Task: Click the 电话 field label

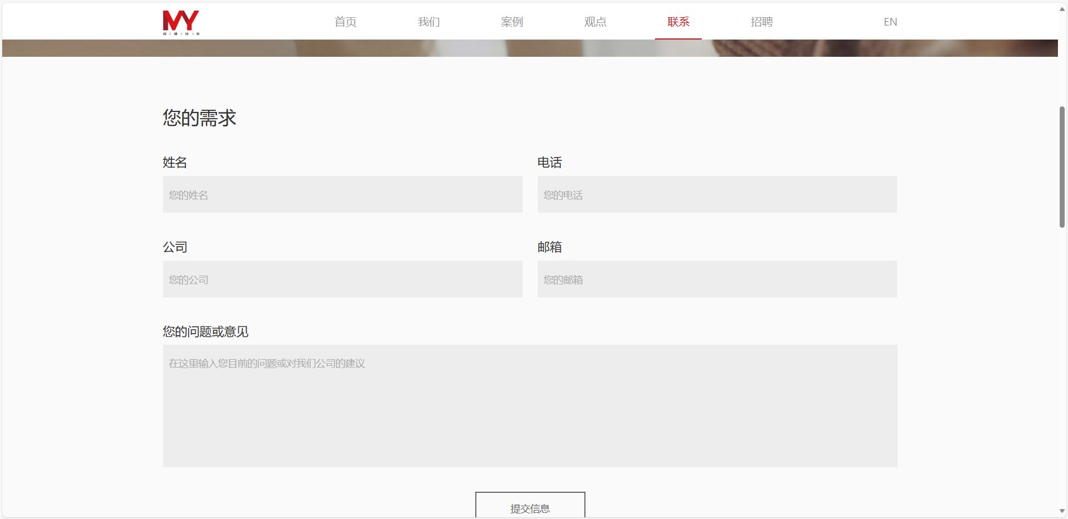Action: coord(549,163)
